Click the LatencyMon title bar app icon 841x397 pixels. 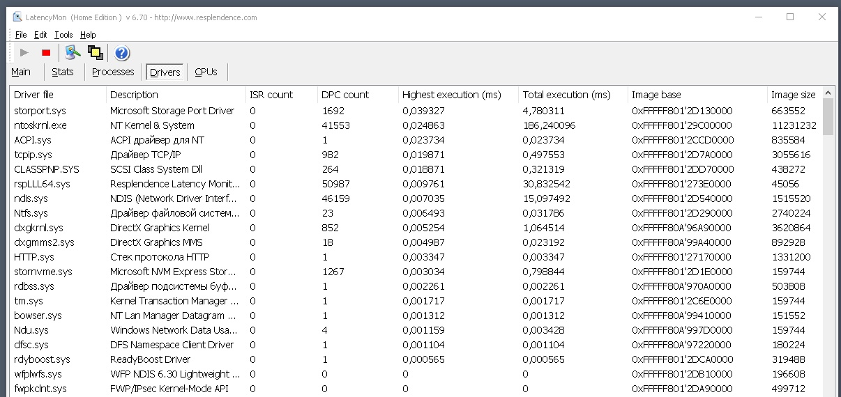[17, 17]
